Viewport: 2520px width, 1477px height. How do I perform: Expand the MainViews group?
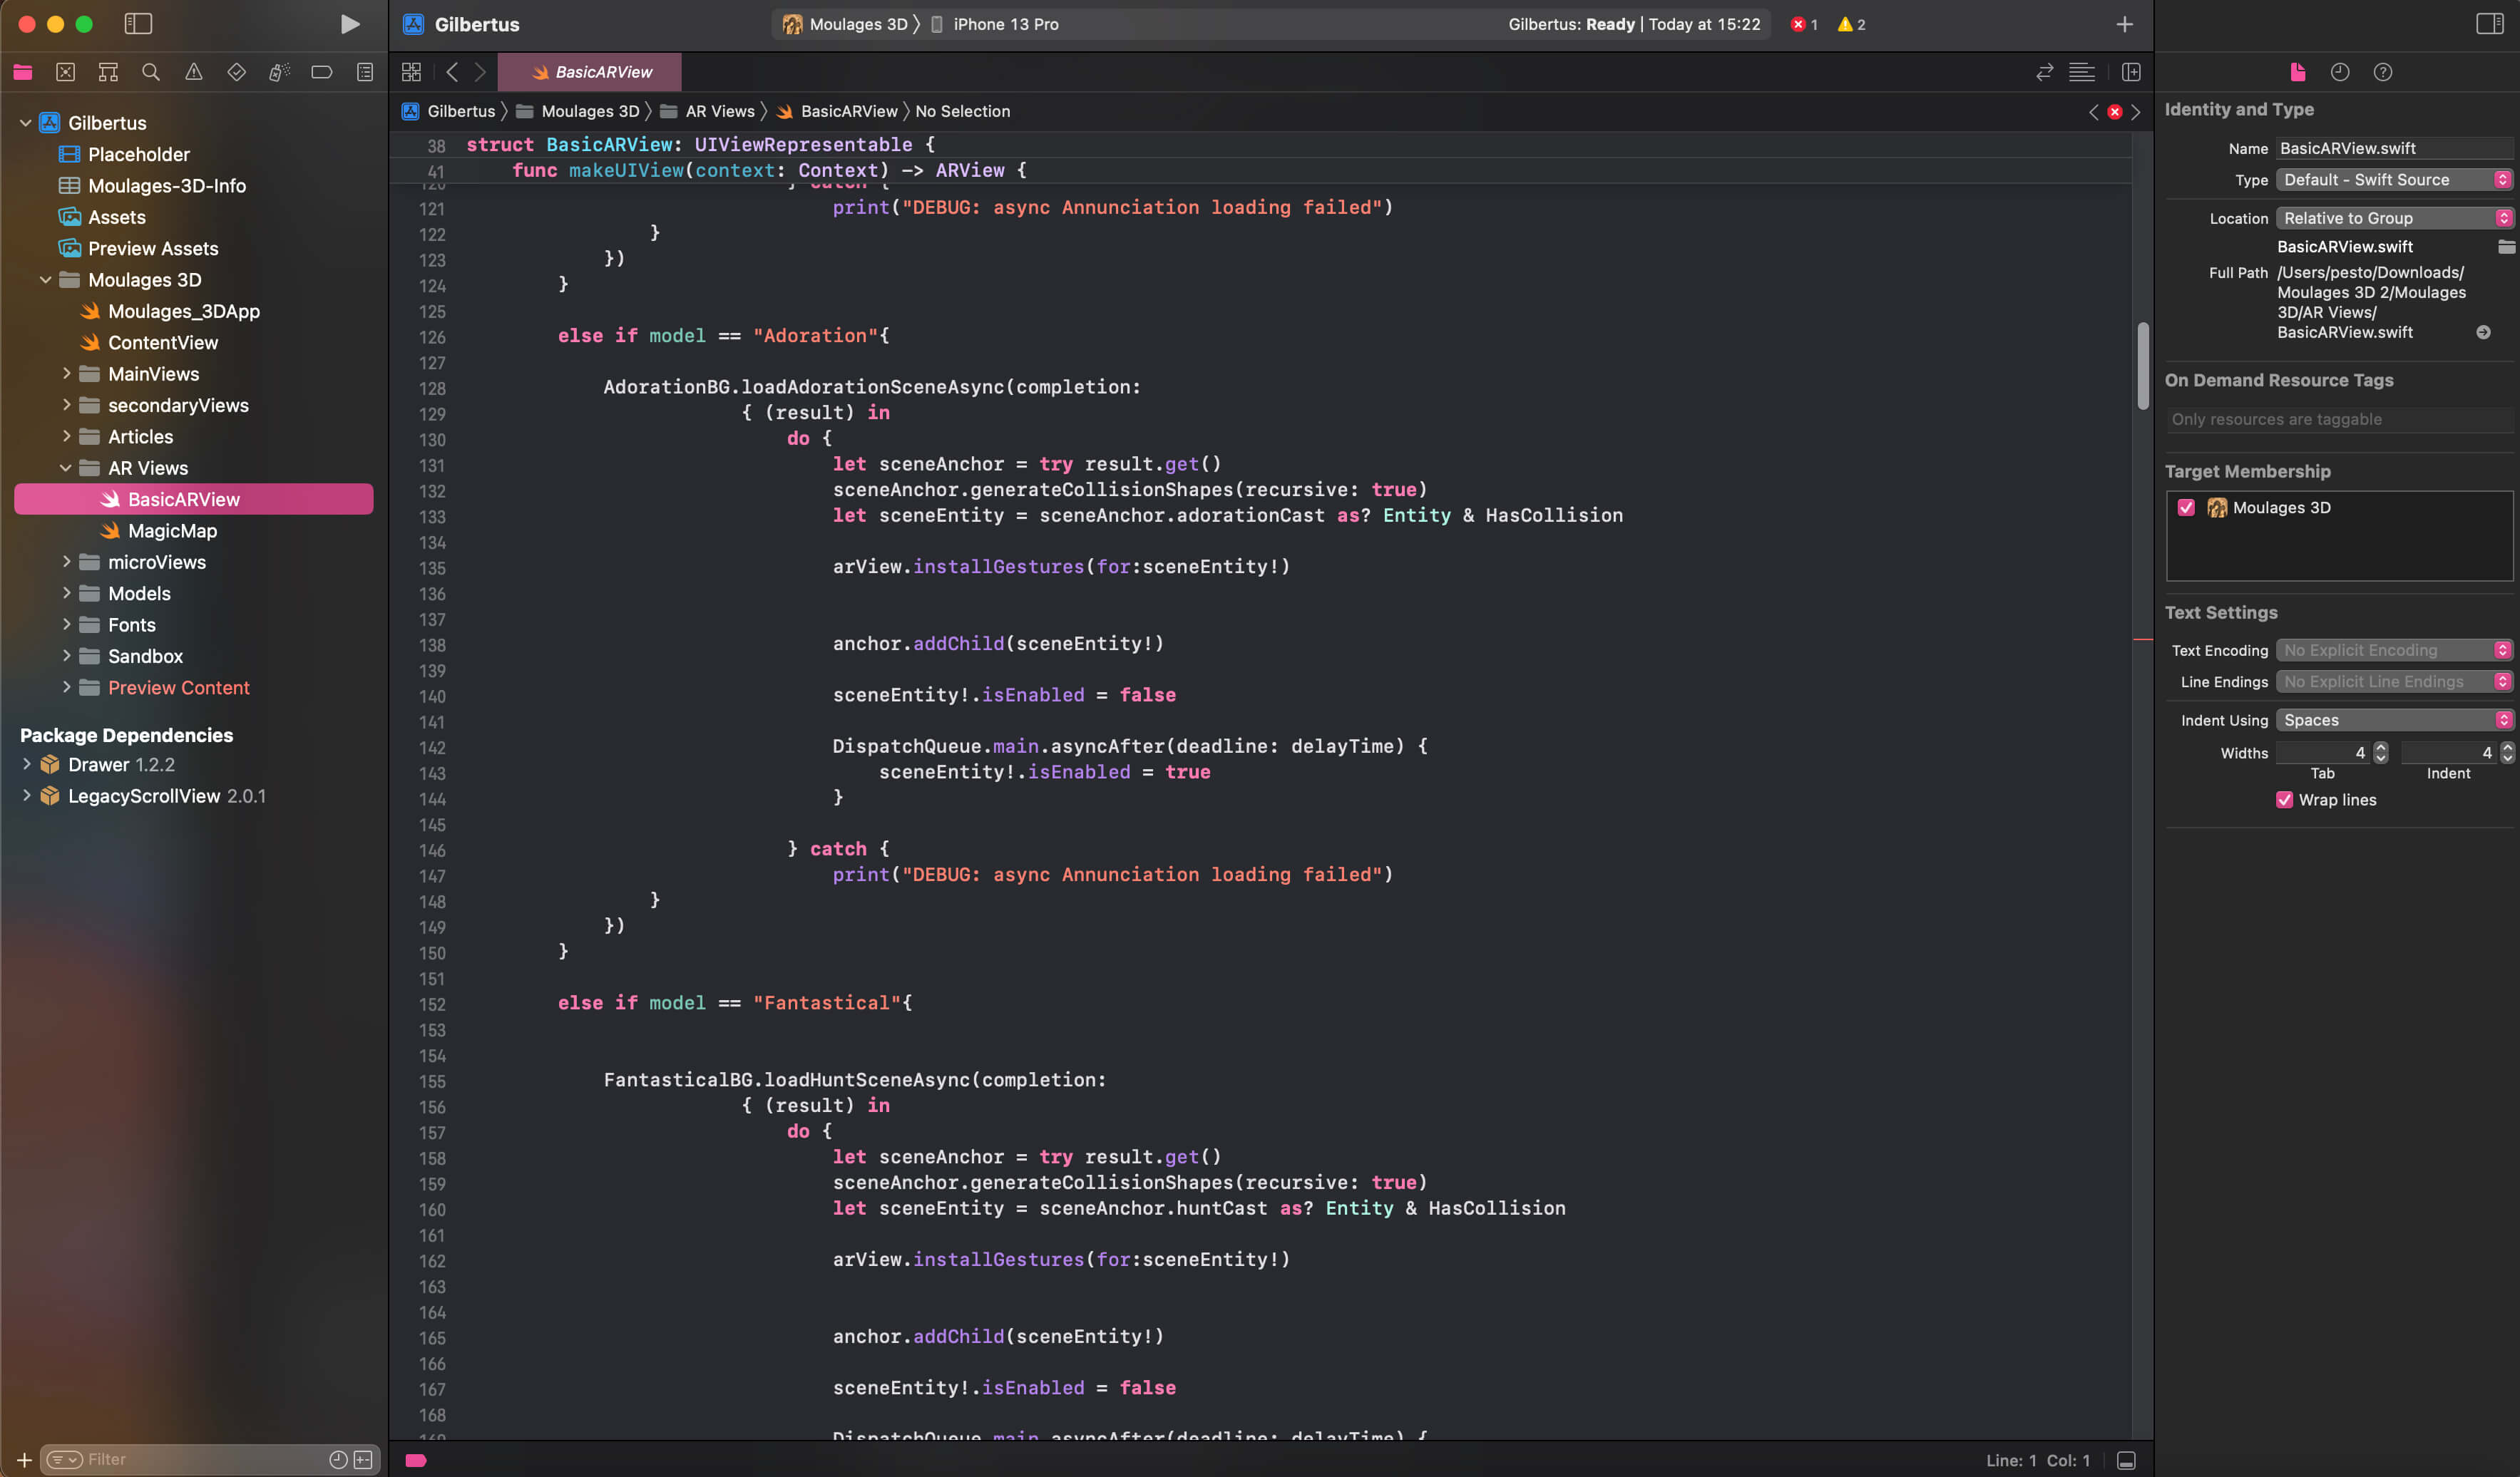(67, 373)
